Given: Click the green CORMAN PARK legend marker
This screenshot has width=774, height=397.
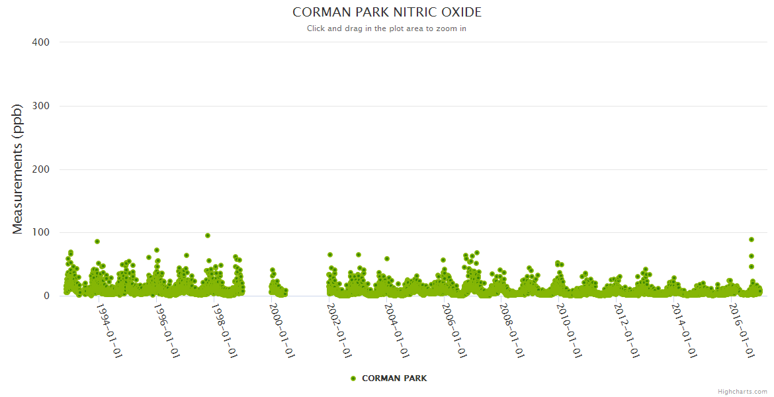Looking at the screenshot, I should [353, 378].
